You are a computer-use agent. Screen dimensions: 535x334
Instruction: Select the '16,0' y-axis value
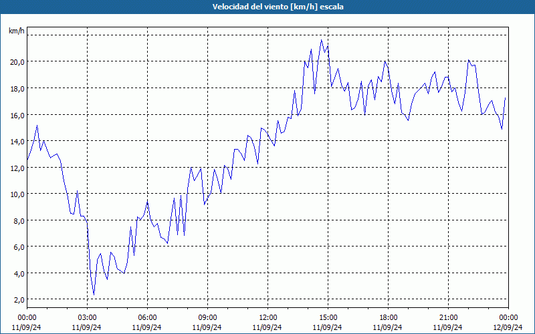coord(17,115)
